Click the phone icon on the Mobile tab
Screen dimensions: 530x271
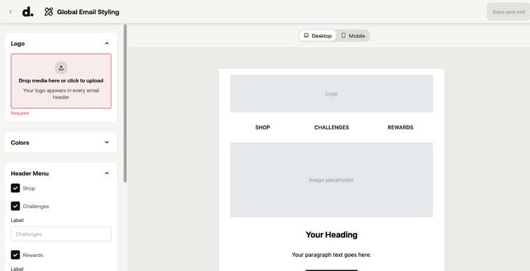click(x=343, y=36)
